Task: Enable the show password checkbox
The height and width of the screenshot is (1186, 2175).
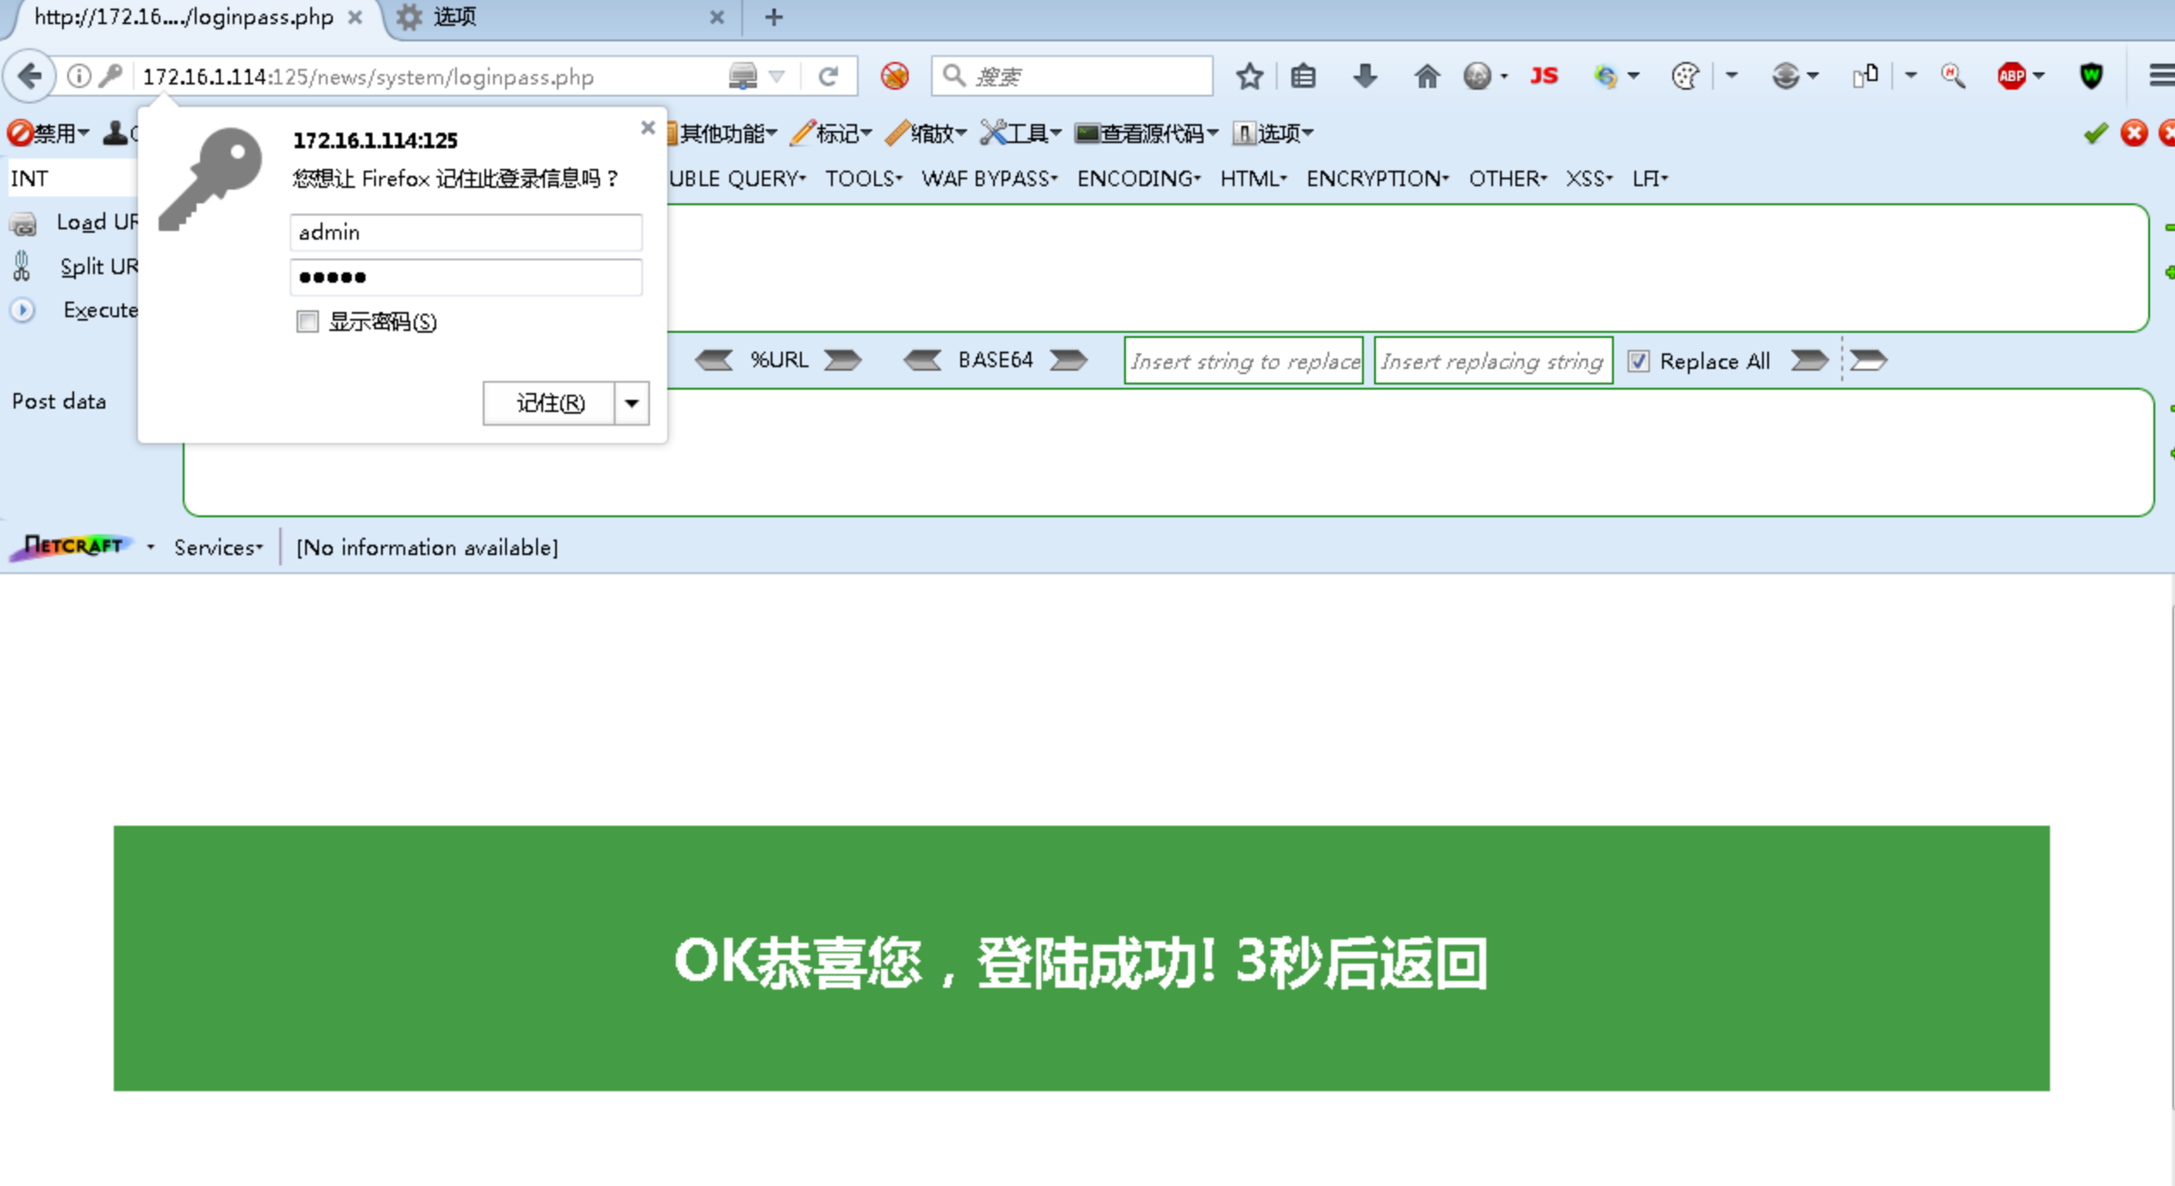Action: coord(308,321)
